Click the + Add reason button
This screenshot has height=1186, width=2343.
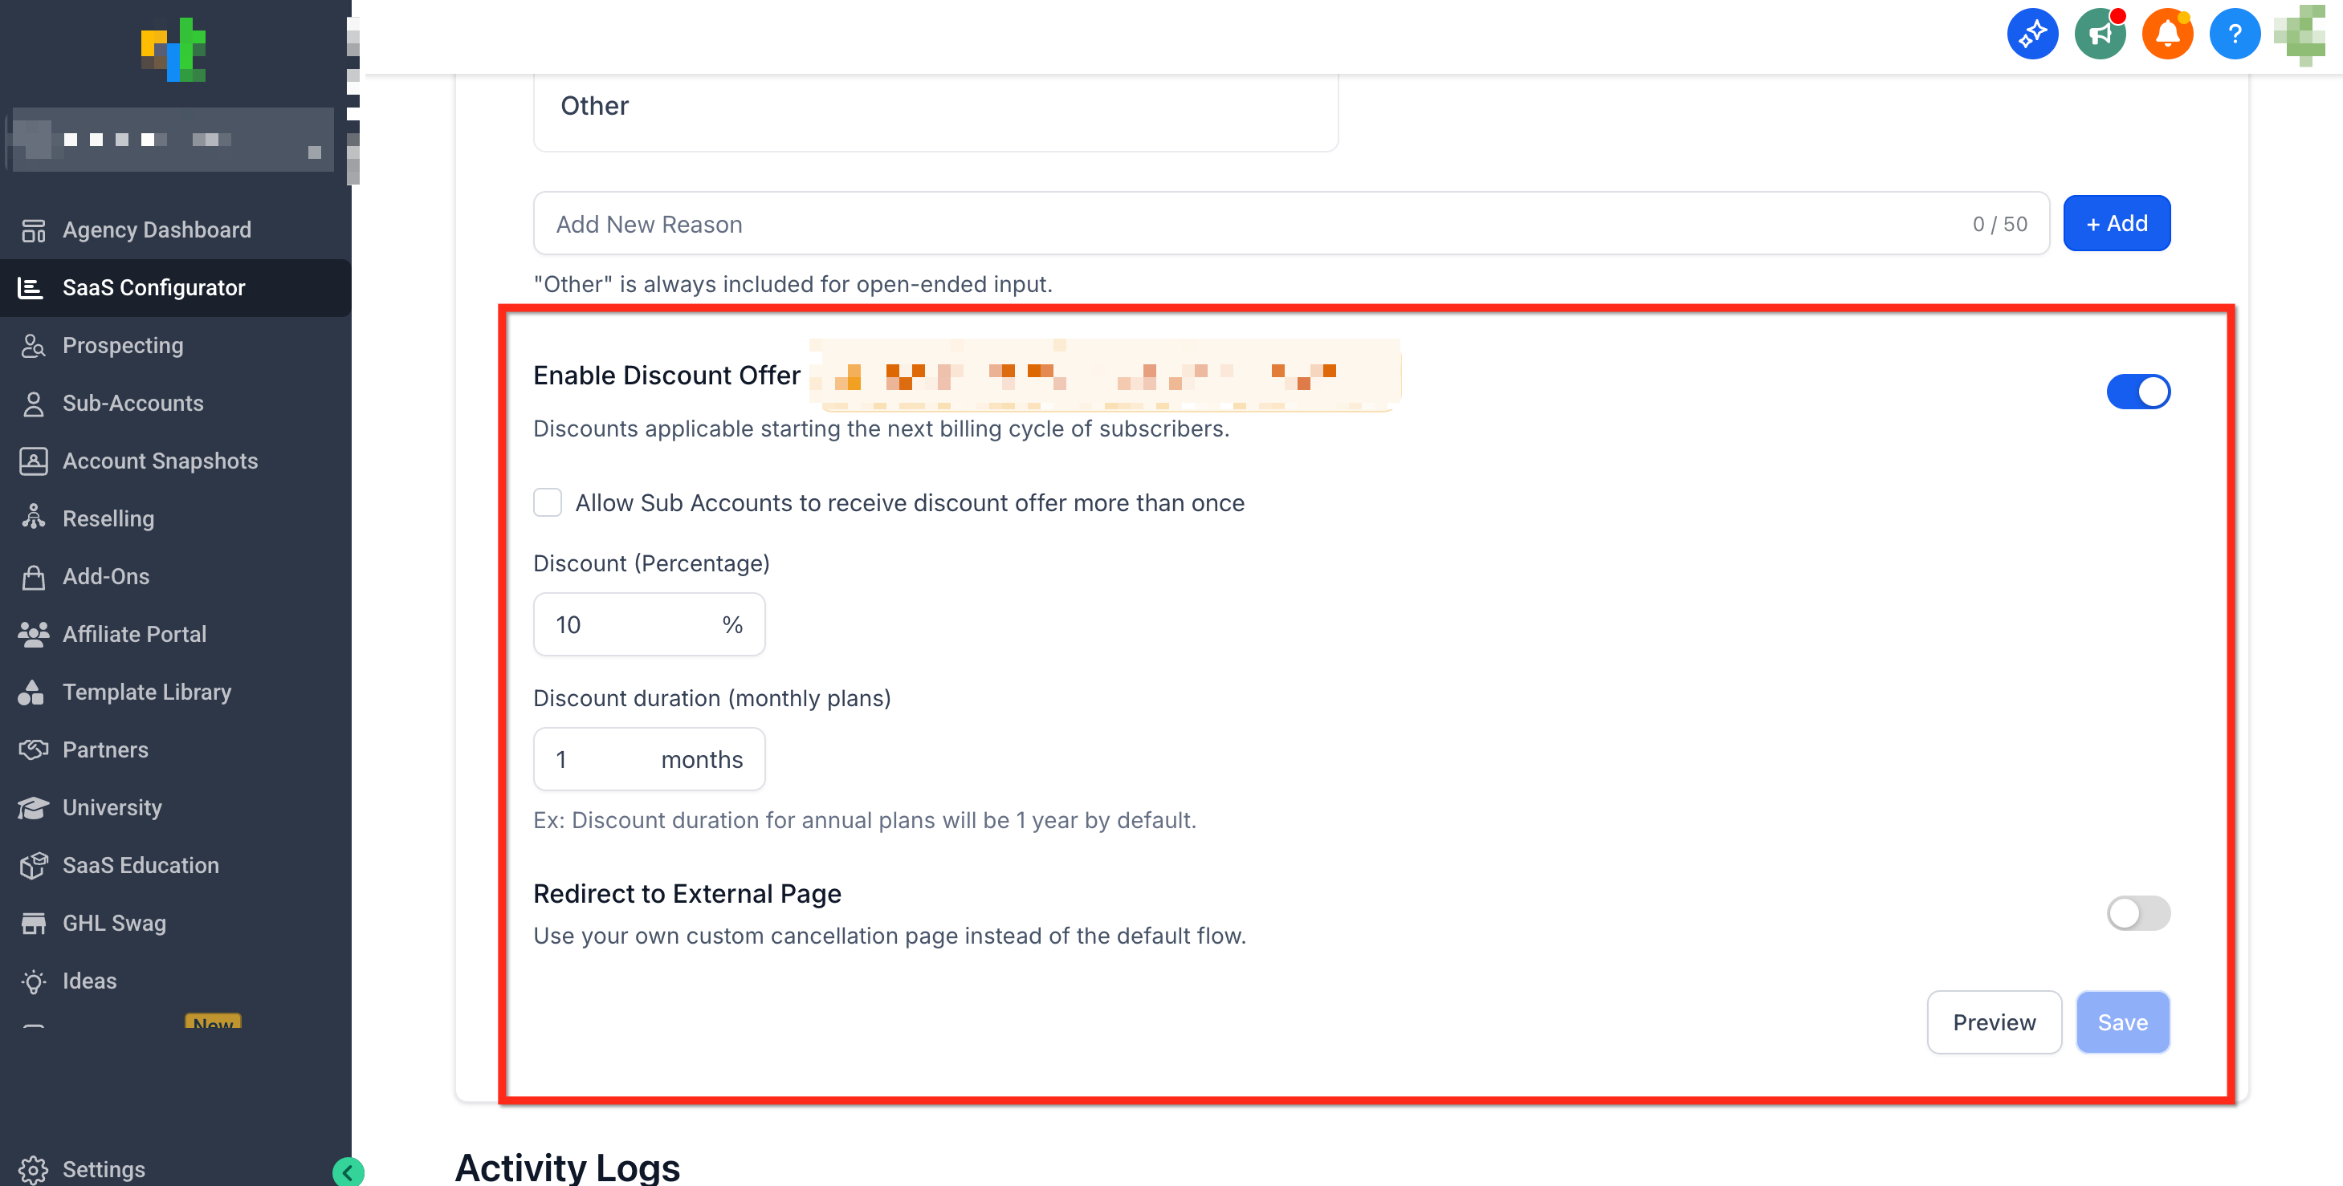(2116, 224)
